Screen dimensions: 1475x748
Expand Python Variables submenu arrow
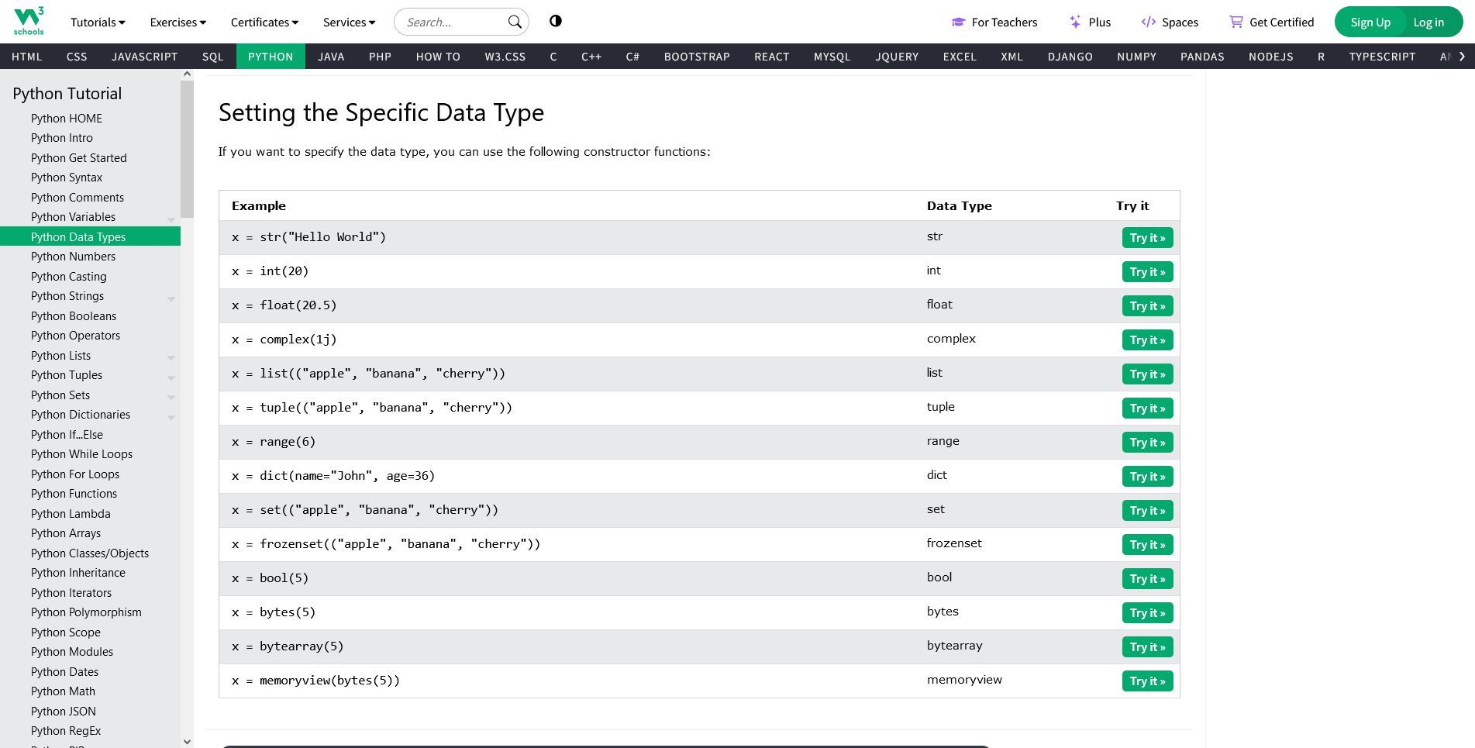click(171, 219)
